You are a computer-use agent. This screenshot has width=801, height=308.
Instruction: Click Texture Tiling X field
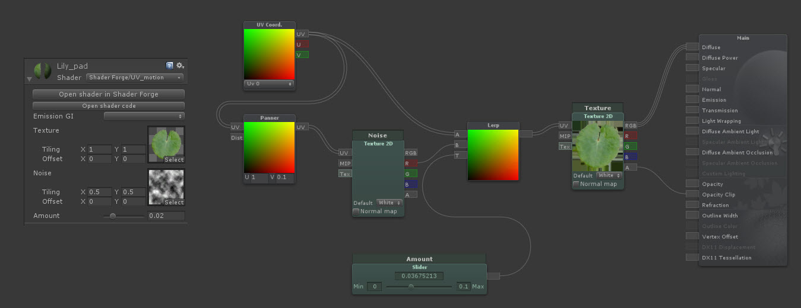click(100, 149)
